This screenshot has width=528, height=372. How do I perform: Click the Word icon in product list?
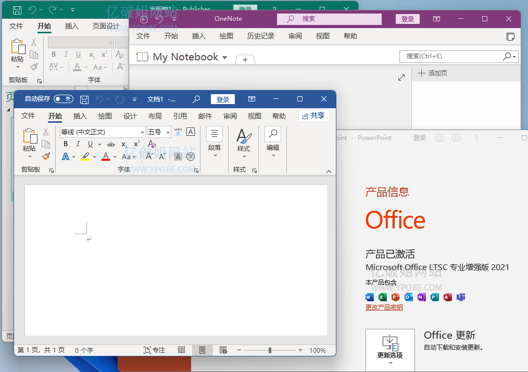point(369,297)
